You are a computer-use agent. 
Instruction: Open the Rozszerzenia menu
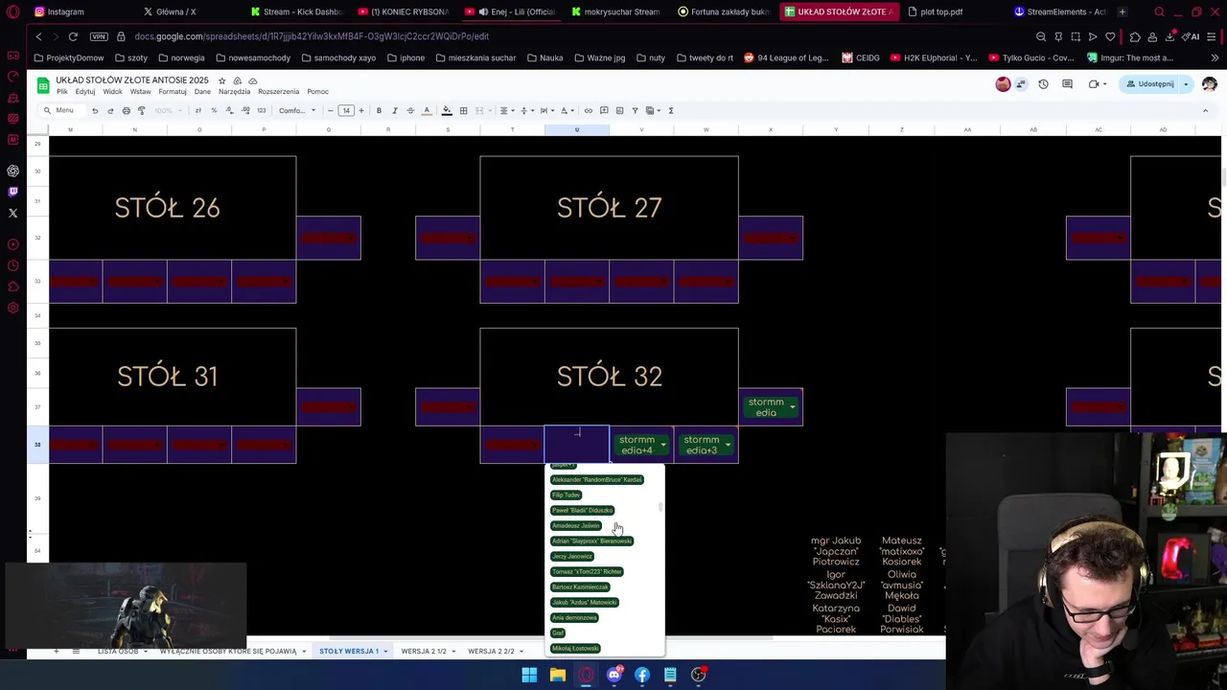(x=278, y=92)
